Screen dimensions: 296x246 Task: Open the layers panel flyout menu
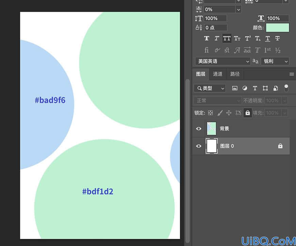292,74
